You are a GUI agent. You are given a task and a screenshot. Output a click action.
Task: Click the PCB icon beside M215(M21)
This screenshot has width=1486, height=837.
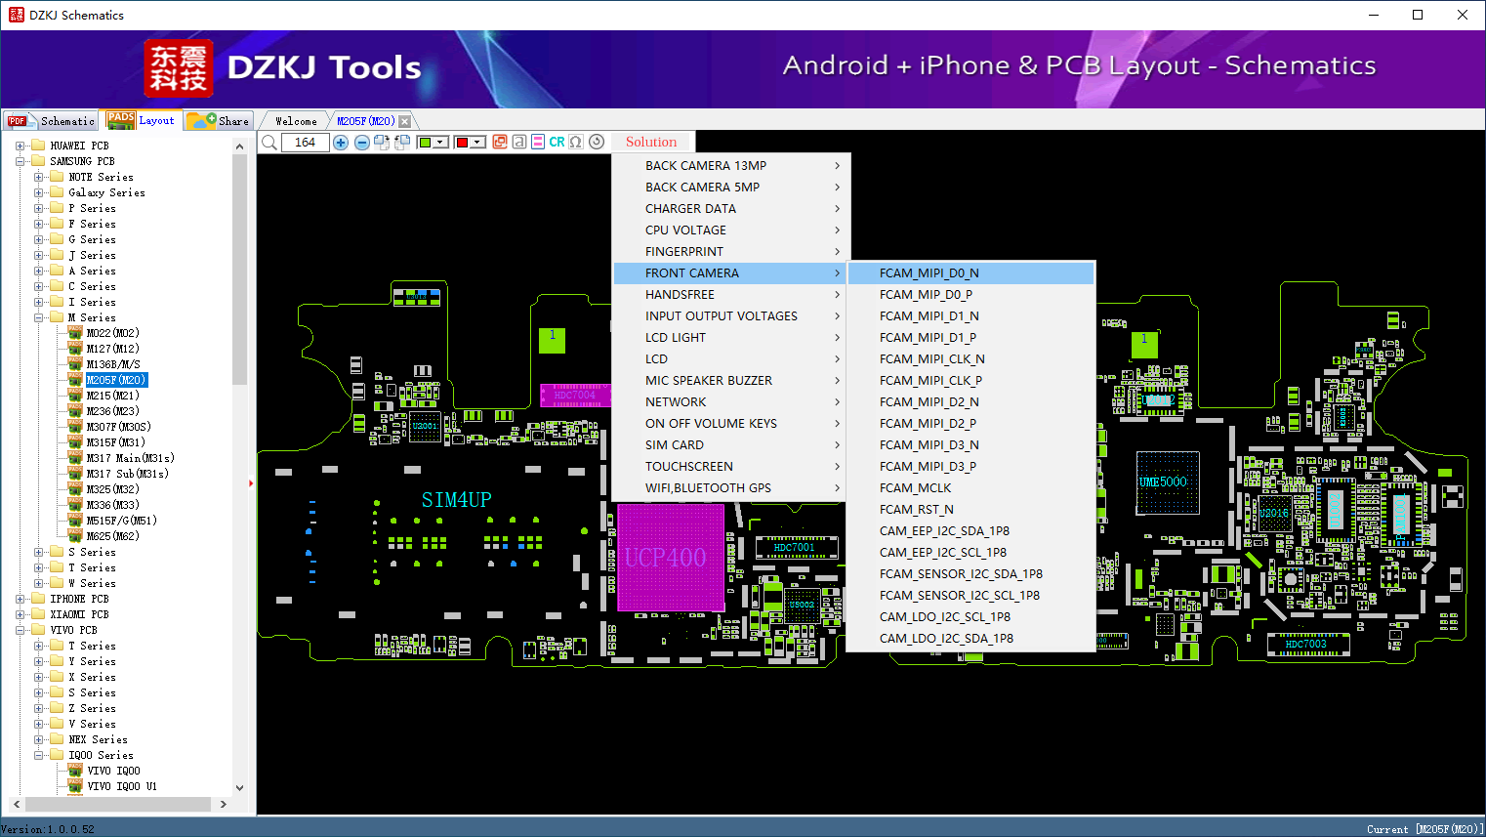coord(75,395)
